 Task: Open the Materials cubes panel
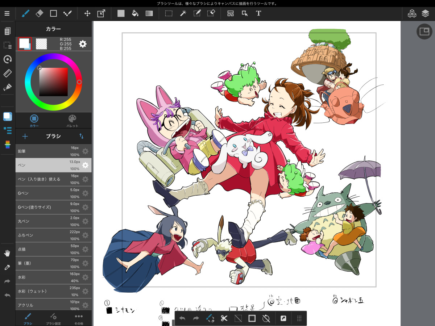click(x=412, y=14)
